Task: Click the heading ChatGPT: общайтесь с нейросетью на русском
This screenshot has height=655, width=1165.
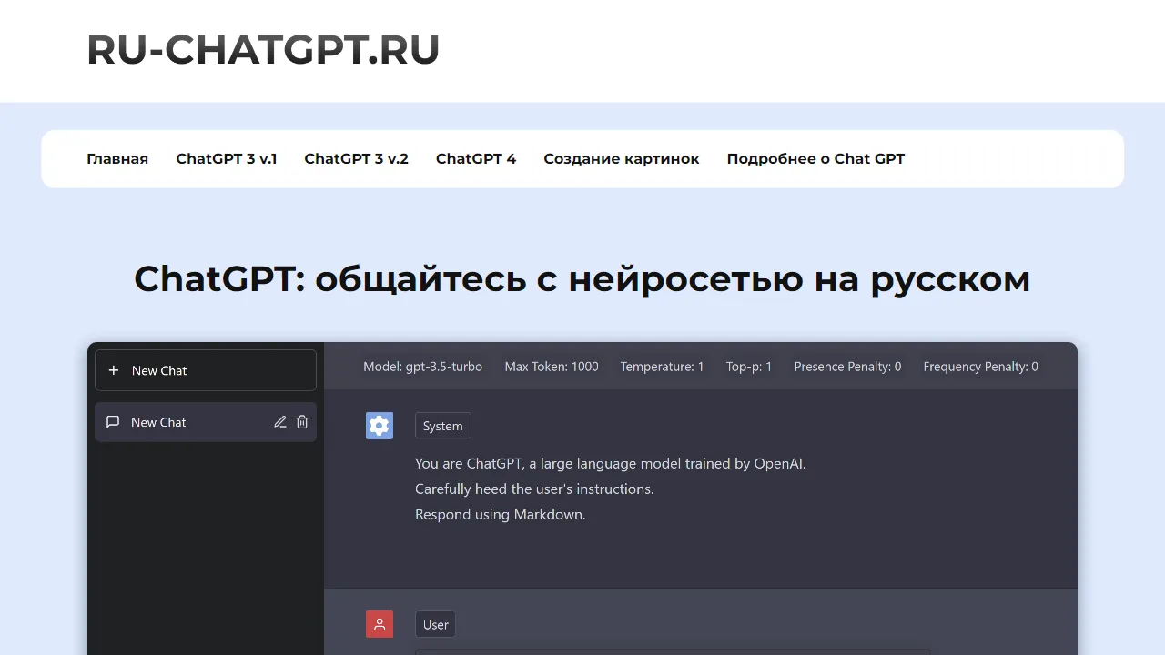Action: pyautogui.click(x=582, y=278)
